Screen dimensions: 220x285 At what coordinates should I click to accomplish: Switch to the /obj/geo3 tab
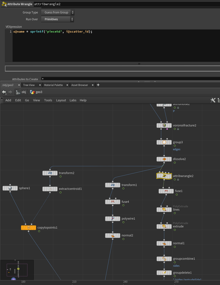pos(7,85)
